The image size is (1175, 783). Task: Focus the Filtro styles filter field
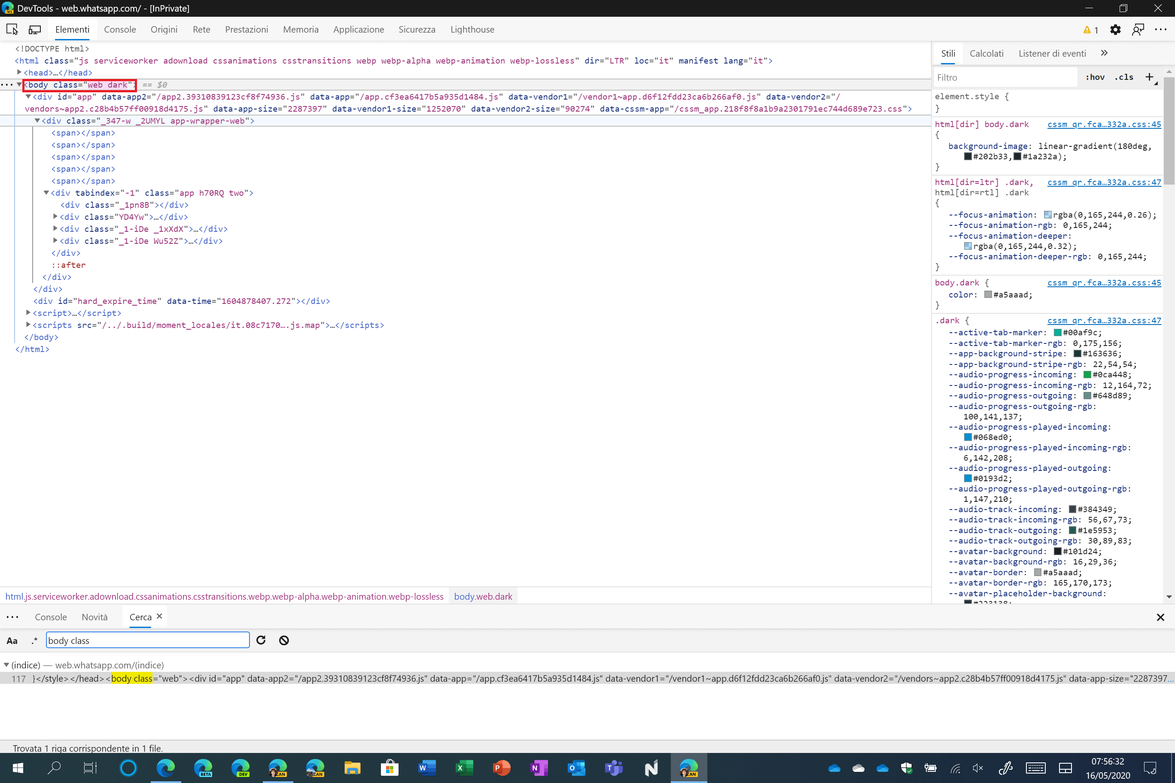[1005, 77]
